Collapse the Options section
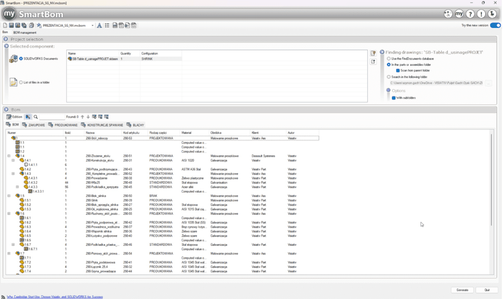This screenshot has width=503, height=299. click(x=389, y=90)
